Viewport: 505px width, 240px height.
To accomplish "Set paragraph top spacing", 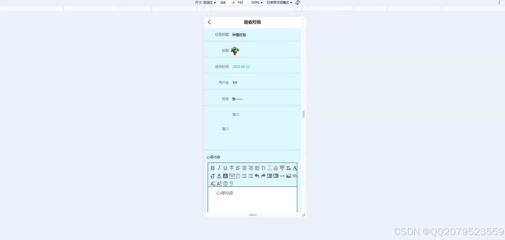I will point(276,168).
